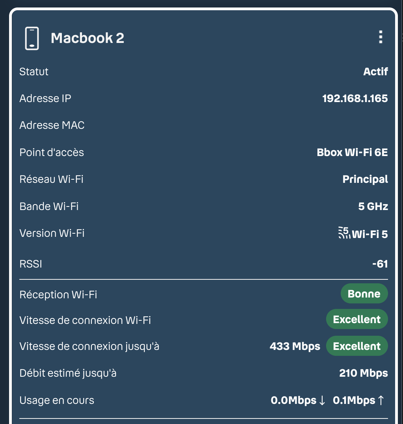Click the 0.0Mbps download usage

click(x=293, y=400)
